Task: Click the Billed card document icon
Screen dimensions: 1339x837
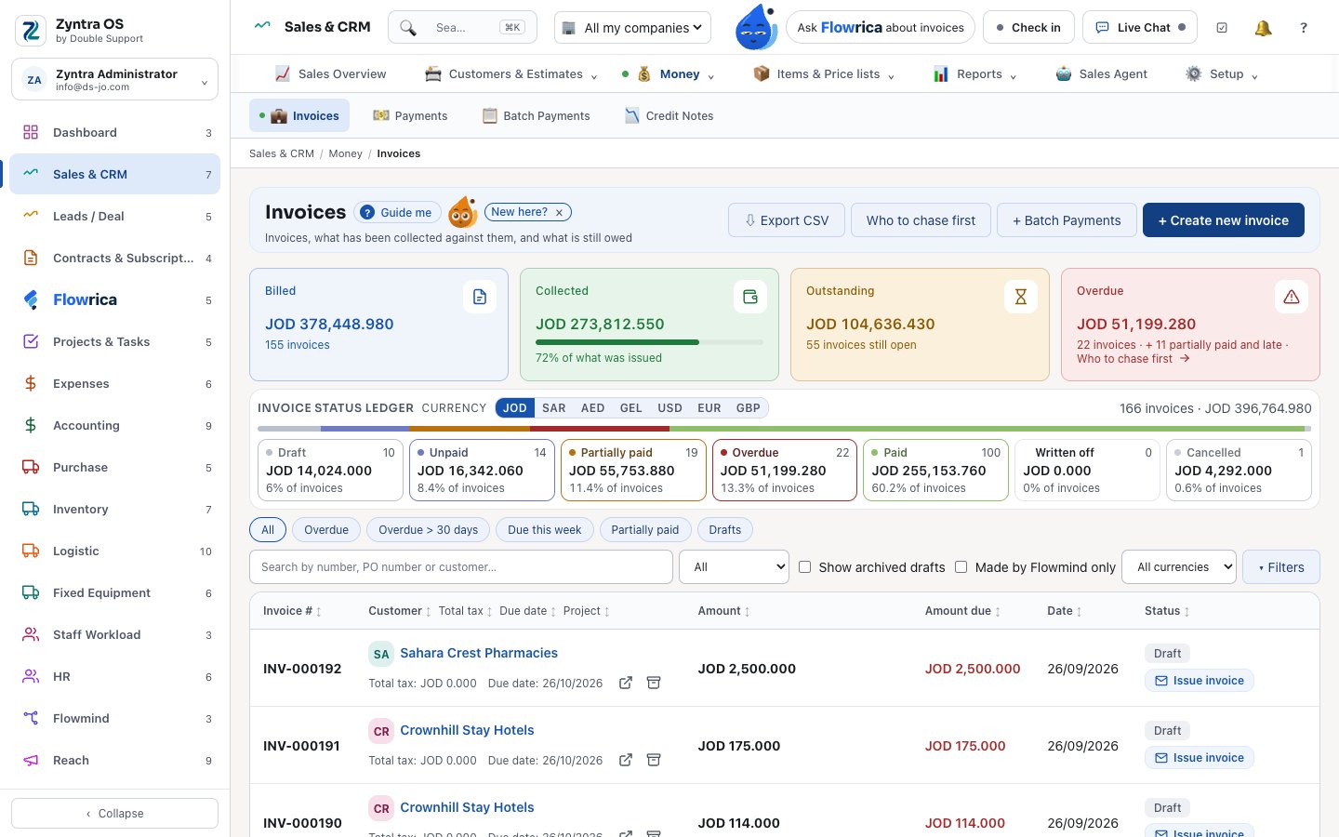Action: coord(480,297)
